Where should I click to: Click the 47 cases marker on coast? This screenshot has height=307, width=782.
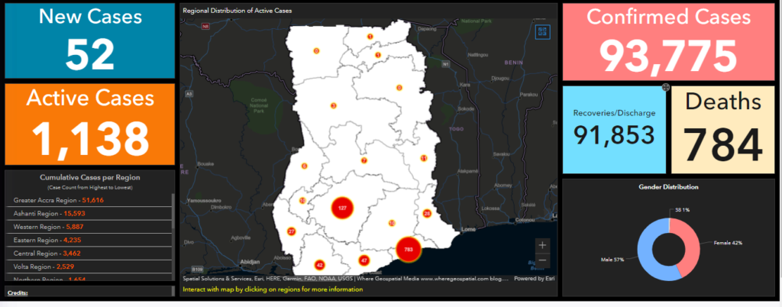point(364,260)
